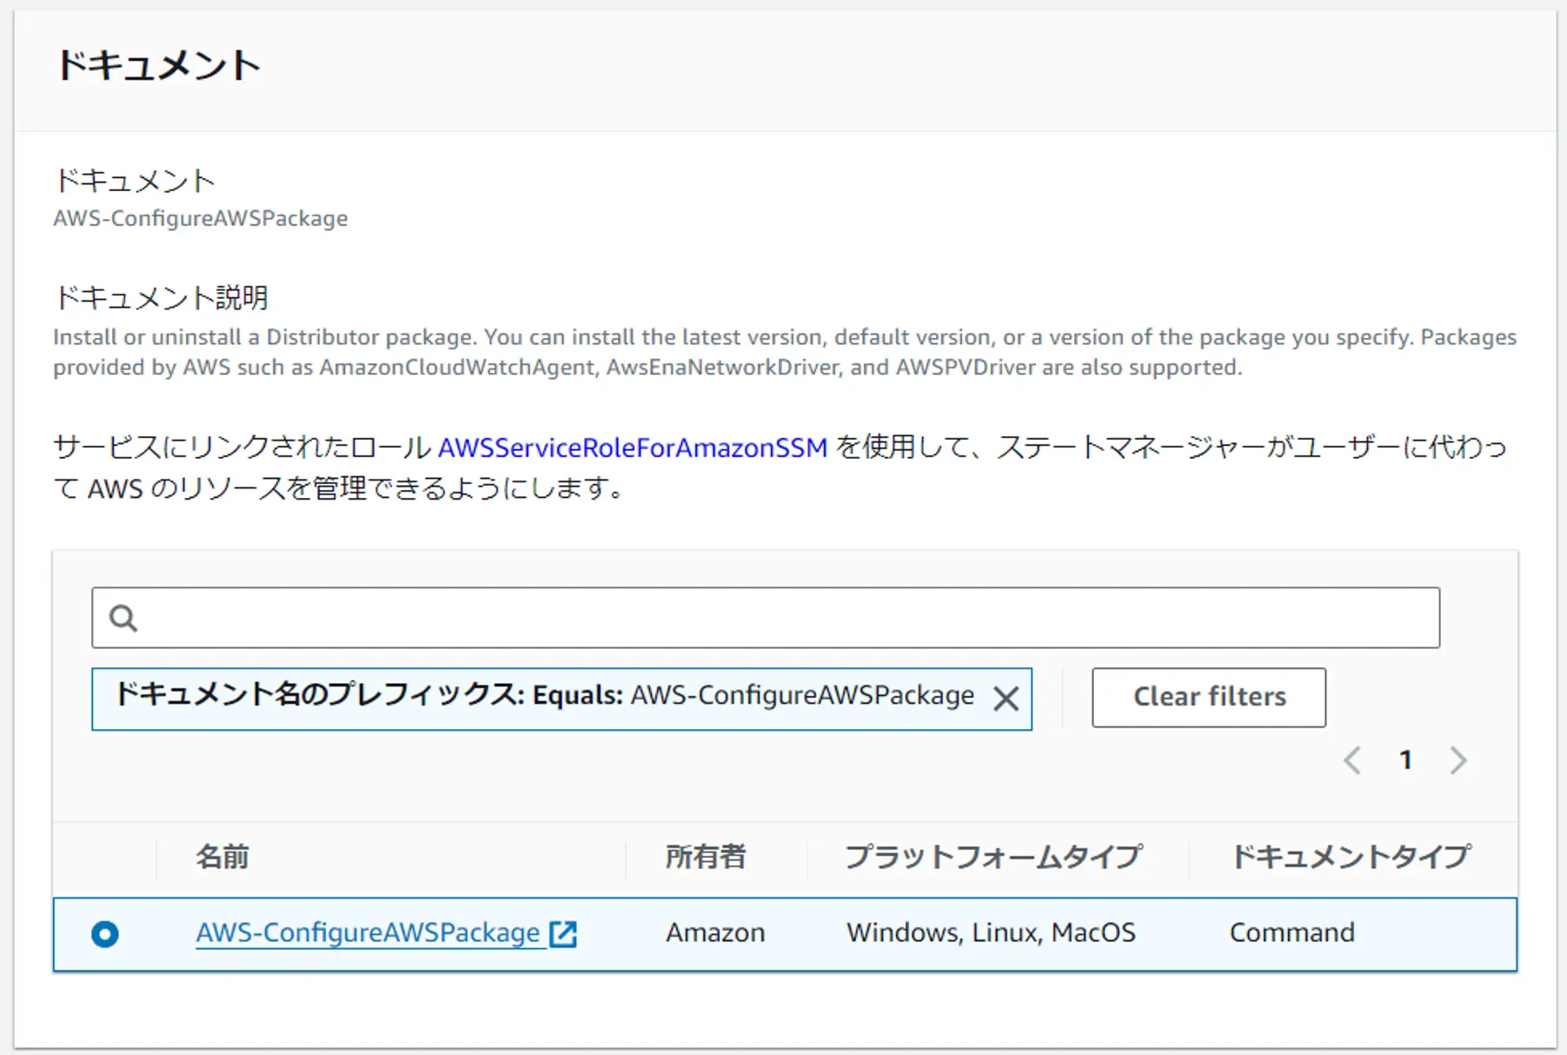Open external link icon beside AWS-ConfigureAWSPackage

pyautogui.click(x=563, y=933)
